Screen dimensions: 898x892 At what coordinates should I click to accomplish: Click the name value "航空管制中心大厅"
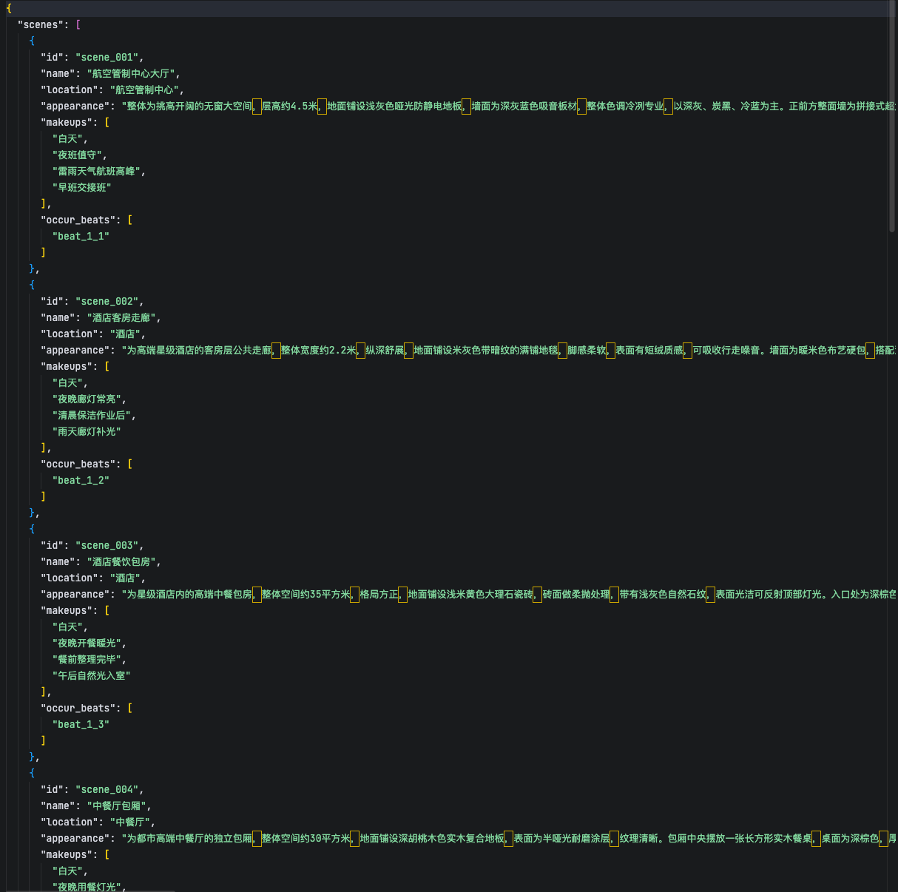133,73
